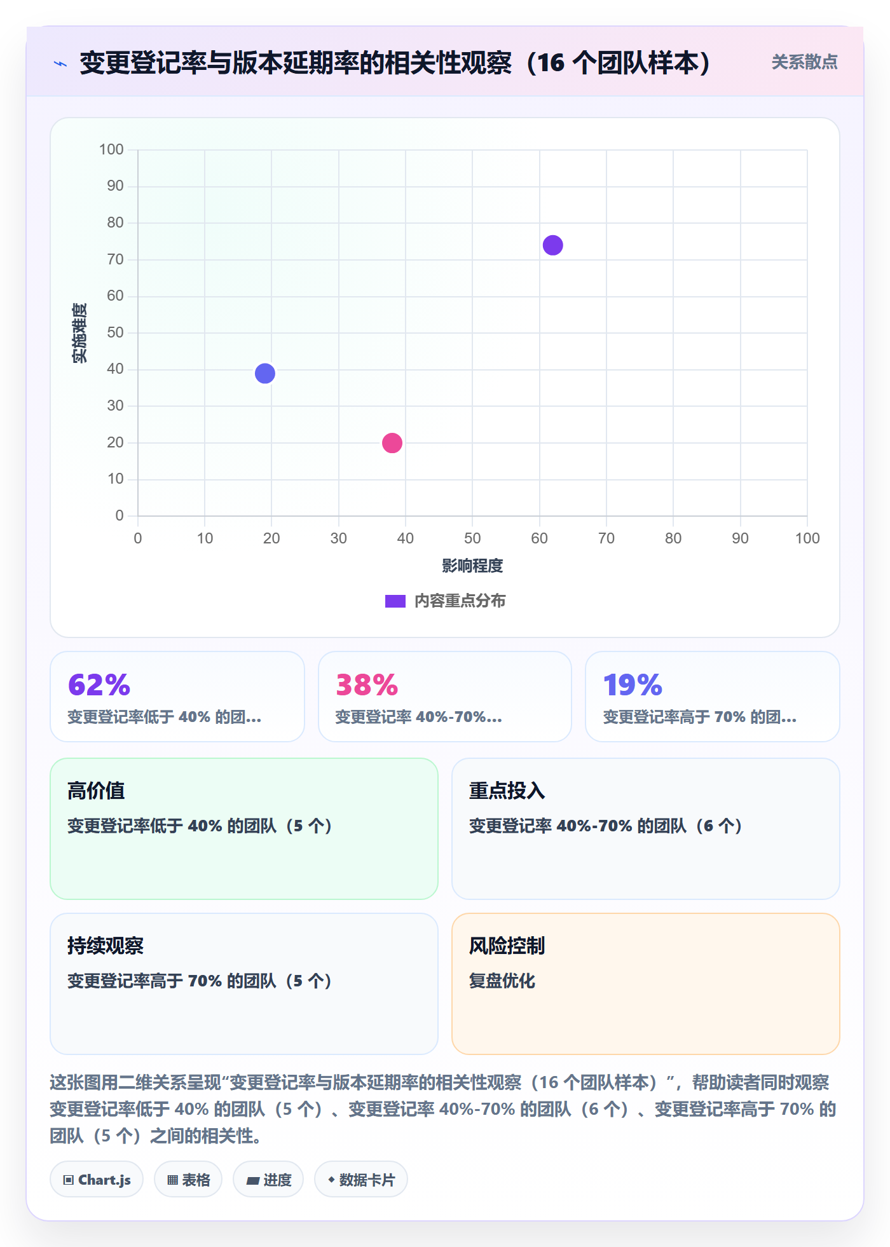Toggle the 内容重点分布 legend color swatch
The width and height of the screenshot is (890, 1247).
(x=395, y=601)
